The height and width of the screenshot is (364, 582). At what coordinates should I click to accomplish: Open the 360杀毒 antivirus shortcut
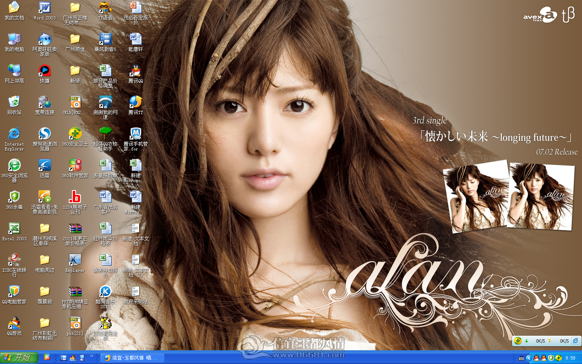pos(14,201)
